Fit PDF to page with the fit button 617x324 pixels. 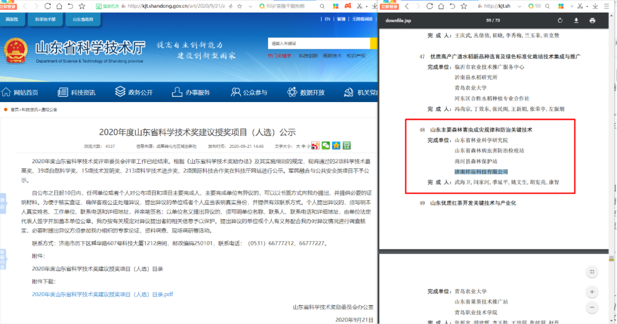592,272
